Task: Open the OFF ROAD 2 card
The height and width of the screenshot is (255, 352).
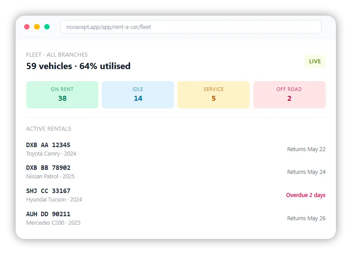Action: tap(289, 95)
